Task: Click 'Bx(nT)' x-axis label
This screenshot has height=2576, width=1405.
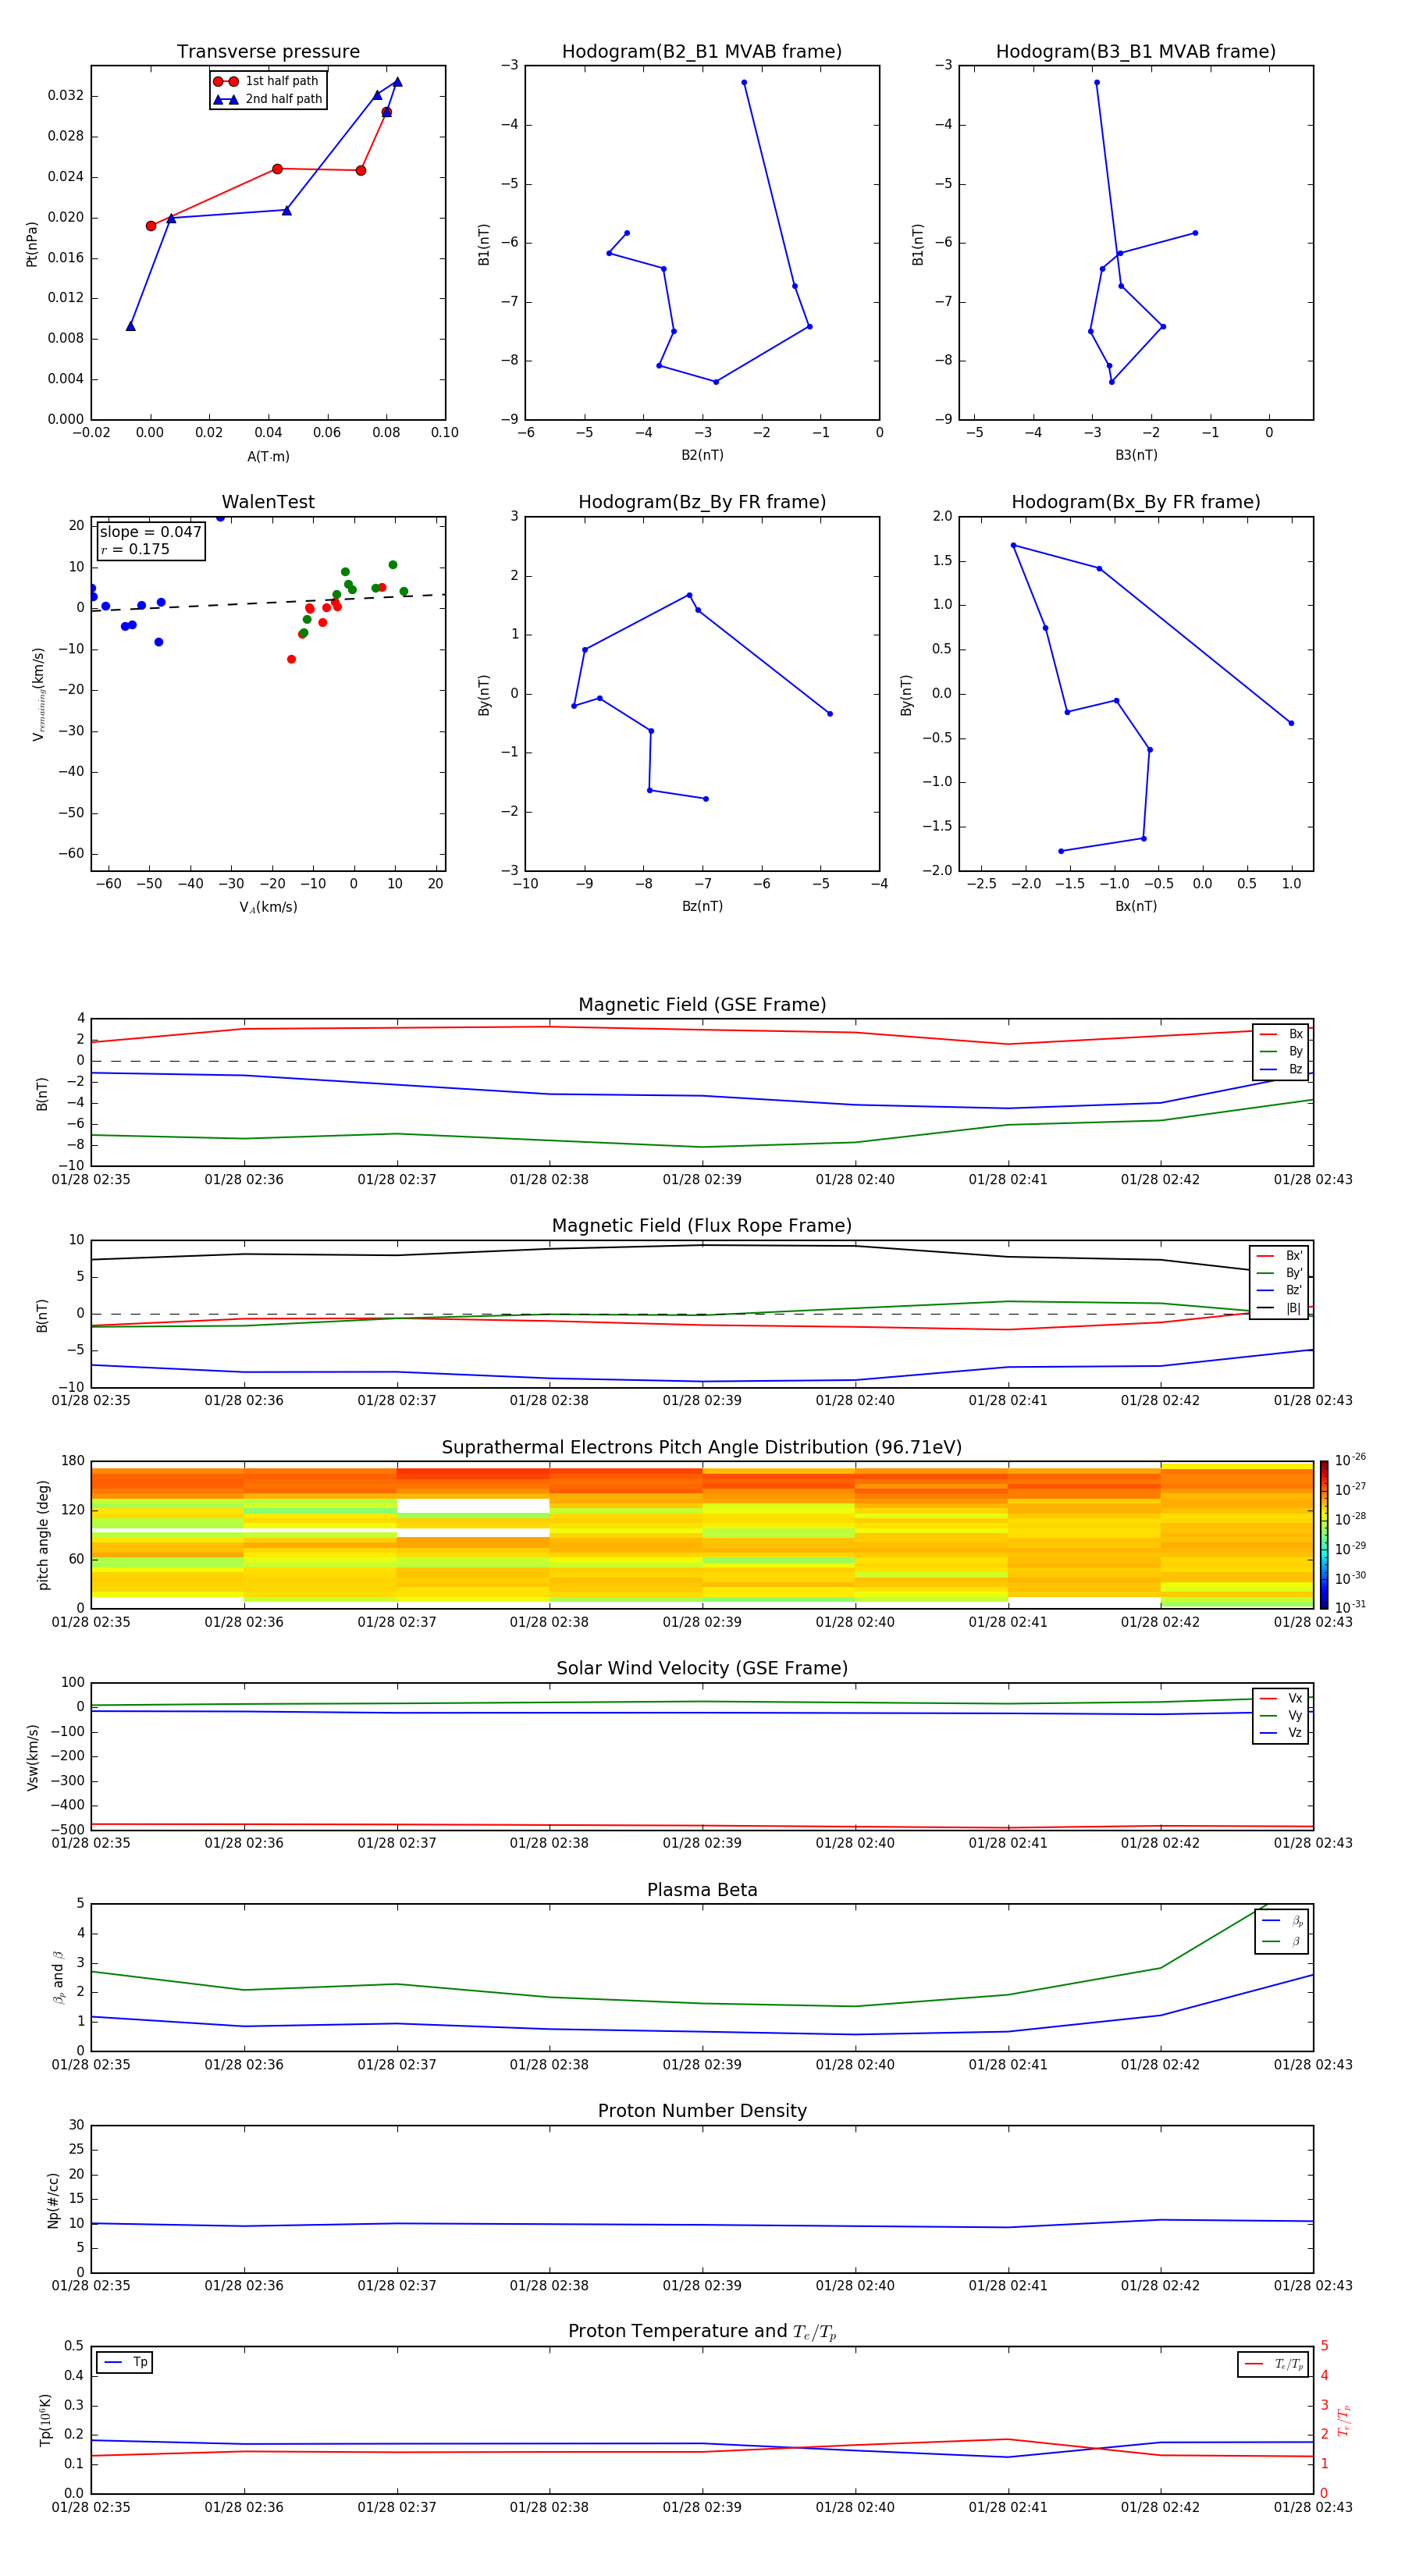Action: [x=1136, y=906]
